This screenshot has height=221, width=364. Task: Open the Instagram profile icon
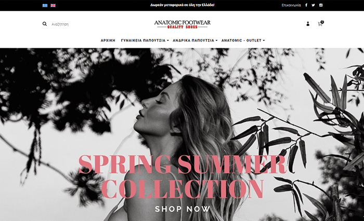click(321, 5)
